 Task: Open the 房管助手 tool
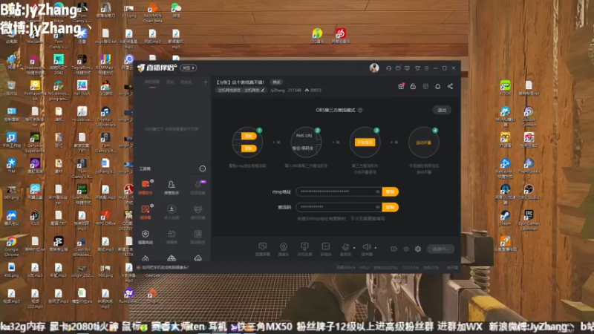click(x=172, y=188)
